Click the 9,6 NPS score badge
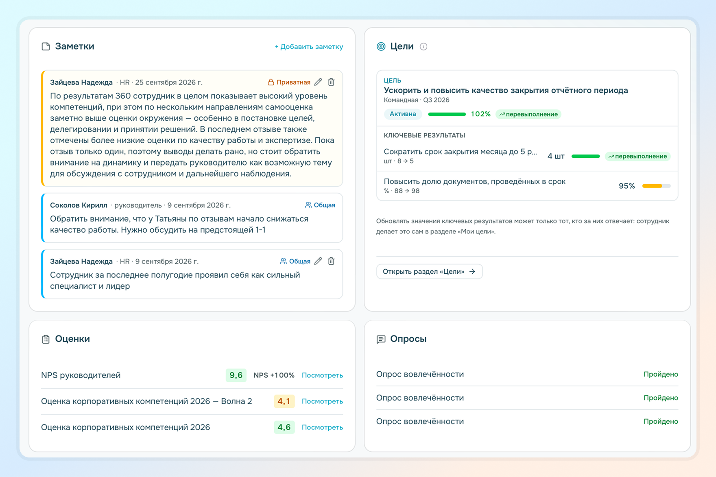 [x=236, y=375]
